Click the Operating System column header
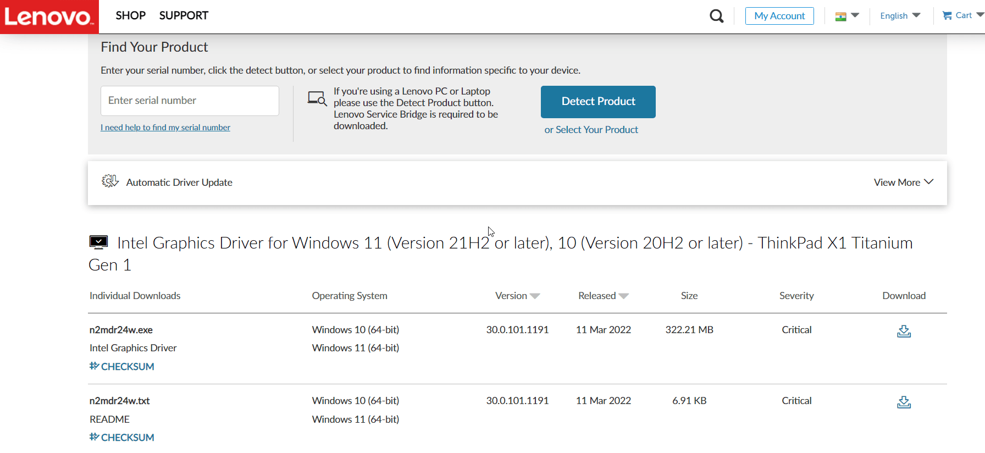 (x=350, y=296)
